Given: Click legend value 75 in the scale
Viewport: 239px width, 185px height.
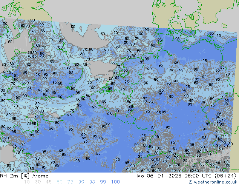Looking at the screenshot, I should pos(70,182).
